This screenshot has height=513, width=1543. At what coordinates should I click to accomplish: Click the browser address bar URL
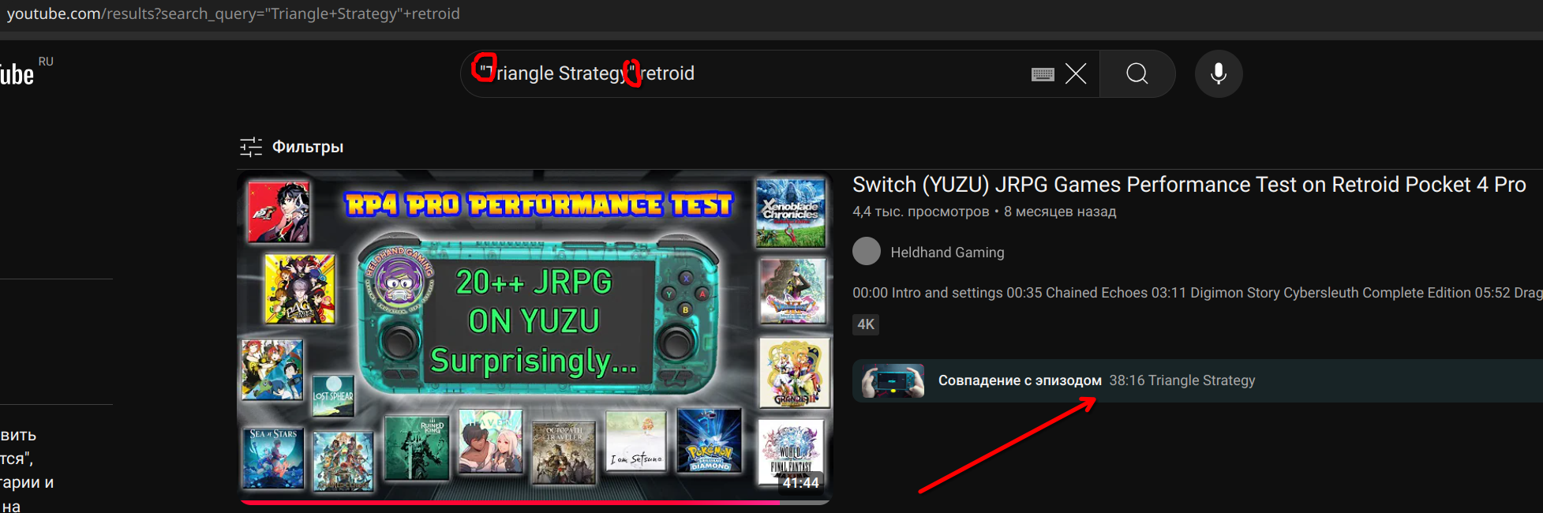(233, 13)
